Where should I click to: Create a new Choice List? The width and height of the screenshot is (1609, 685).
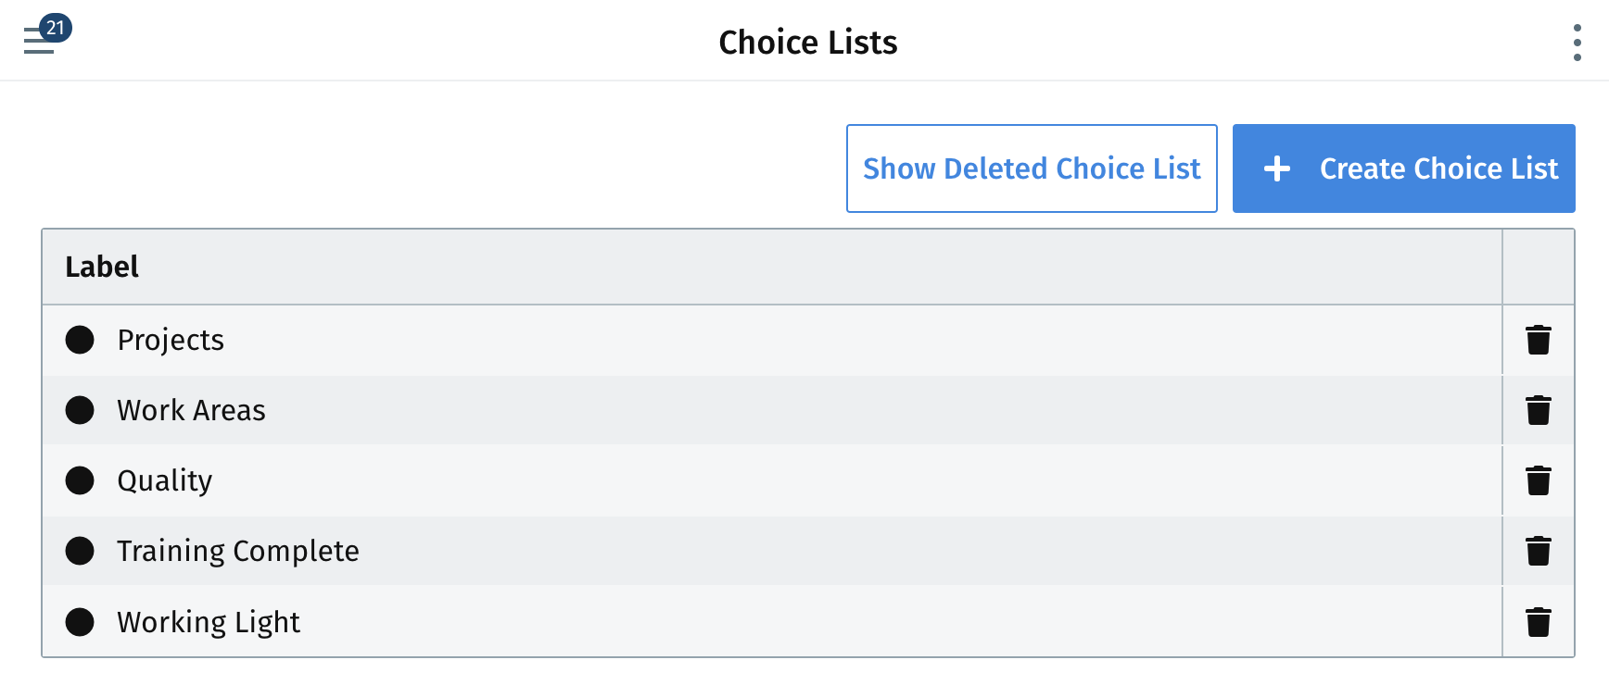(1404, 168)
